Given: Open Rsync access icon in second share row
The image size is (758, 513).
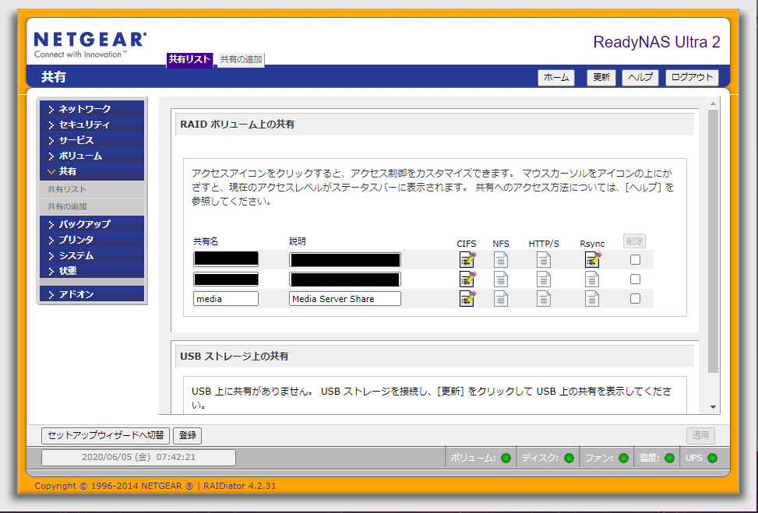Looking at the screenshot, I should 592,279.
